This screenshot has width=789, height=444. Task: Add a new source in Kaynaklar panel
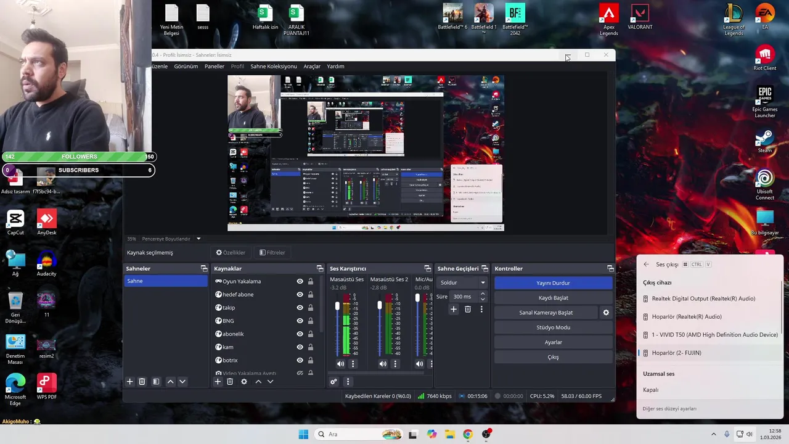click(x=218, y=382)
